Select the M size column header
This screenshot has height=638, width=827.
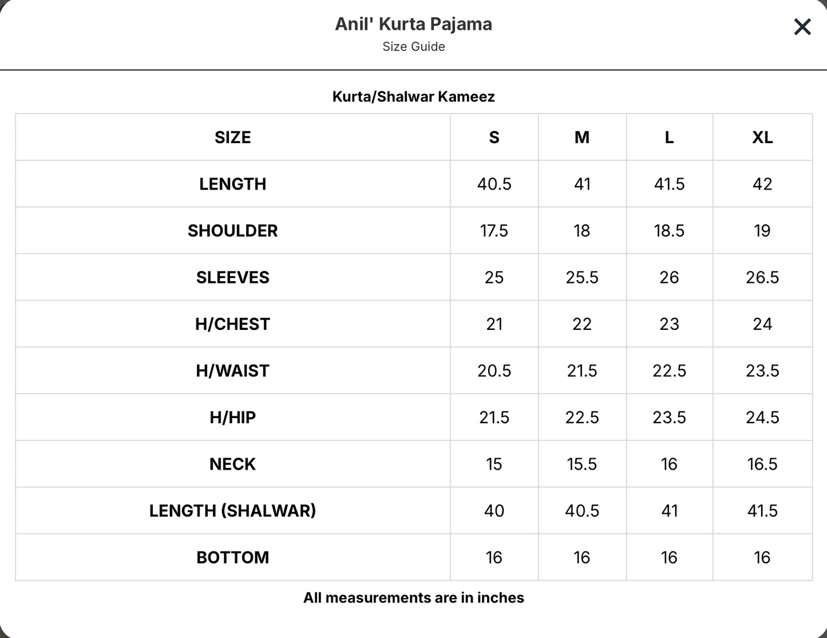coord(582,137)
